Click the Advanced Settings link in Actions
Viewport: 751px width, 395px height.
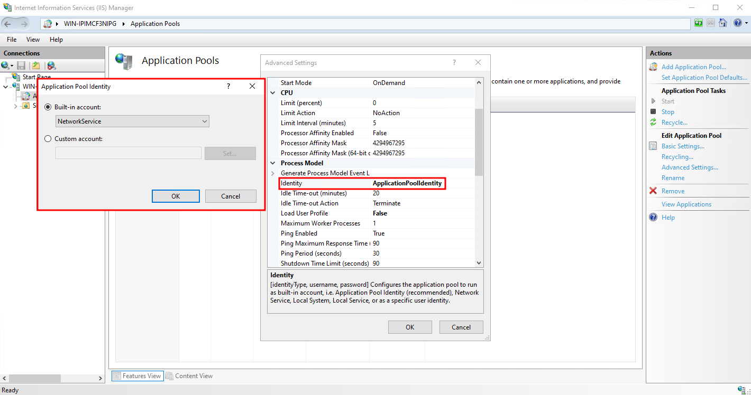coord(690,167)
